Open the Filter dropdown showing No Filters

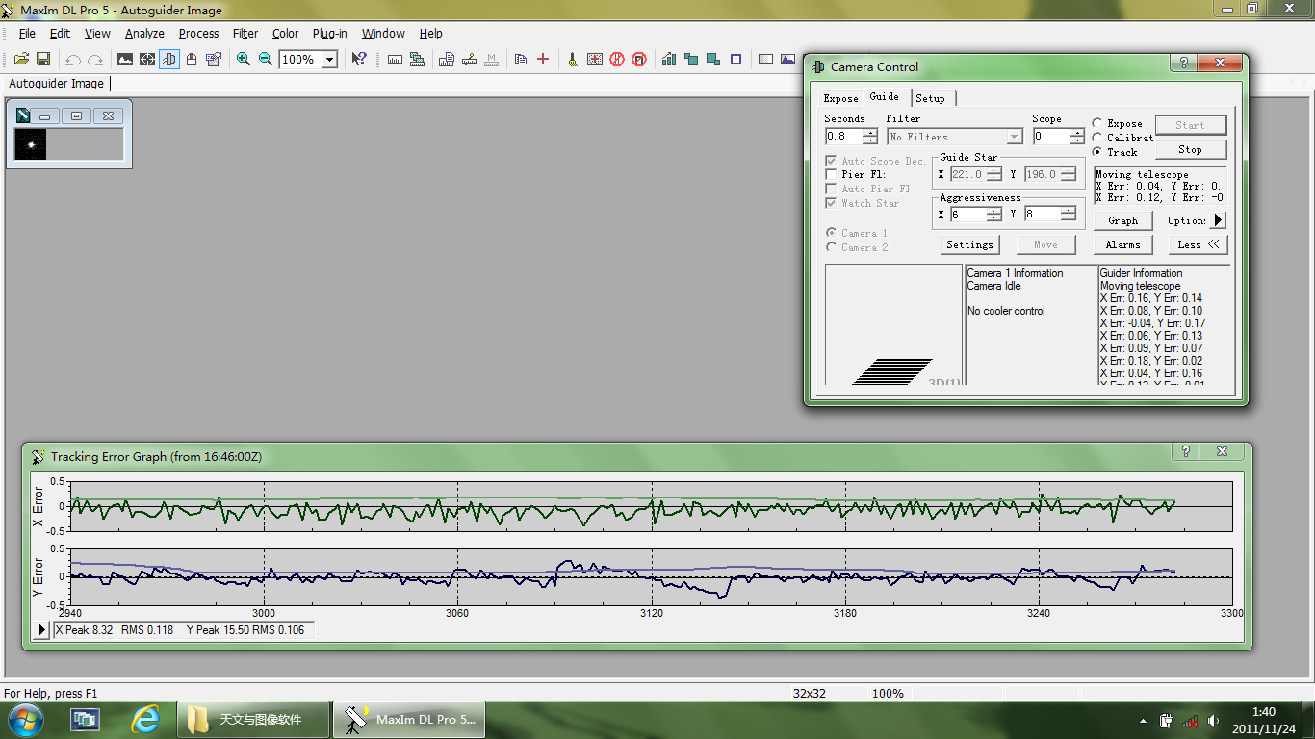click(1014, 137)
